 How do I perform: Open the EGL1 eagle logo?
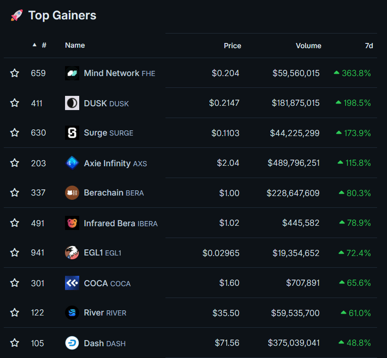[72, 253]
